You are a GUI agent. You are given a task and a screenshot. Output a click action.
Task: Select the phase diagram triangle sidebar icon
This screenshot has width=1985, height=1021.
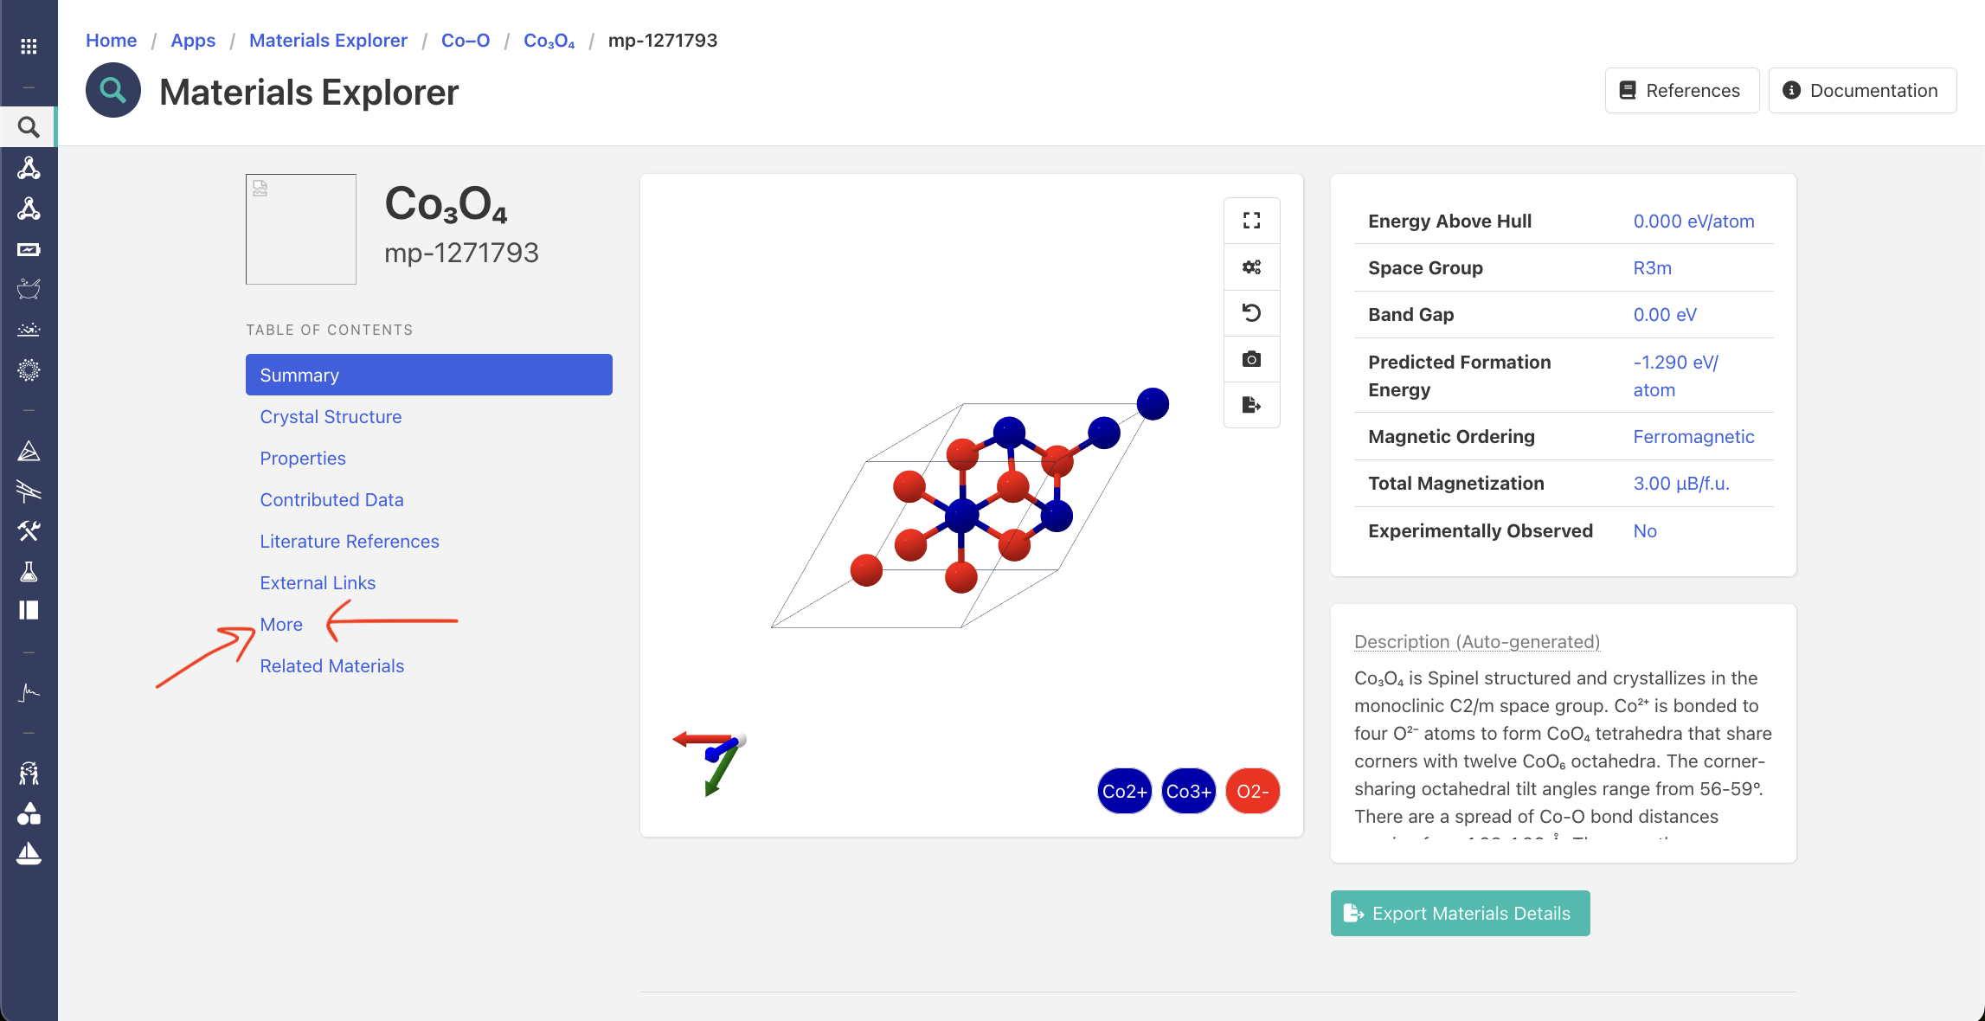(29, 451)
